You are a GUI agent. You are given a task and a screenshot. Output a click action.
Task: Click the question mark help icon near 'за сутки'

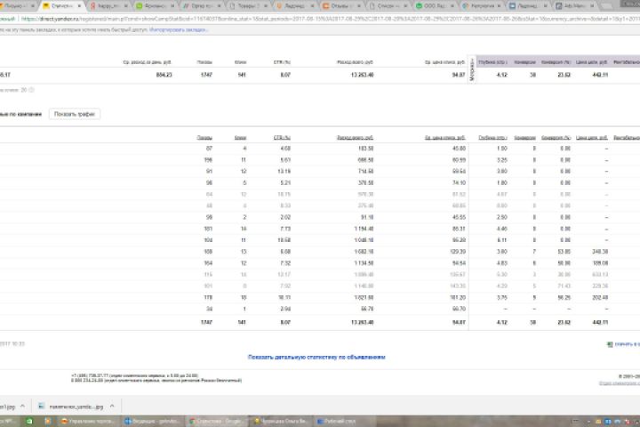point(31,90)
